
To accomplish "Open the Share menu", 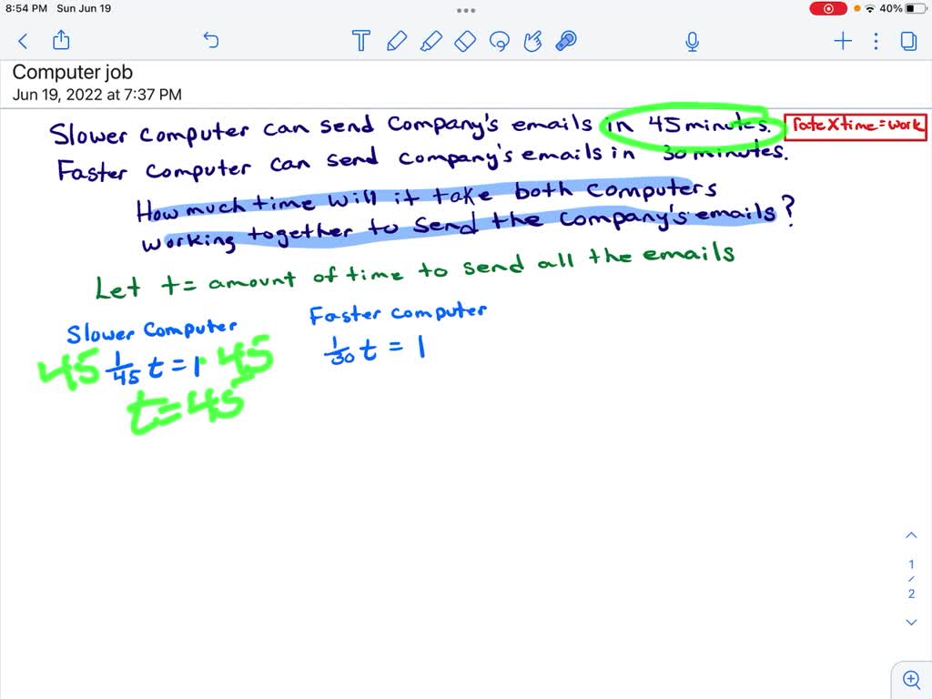I will [60, 41].
